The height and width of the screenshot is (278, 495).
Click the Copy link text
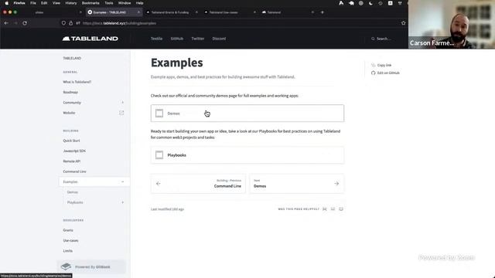click(x=384, y=65)
